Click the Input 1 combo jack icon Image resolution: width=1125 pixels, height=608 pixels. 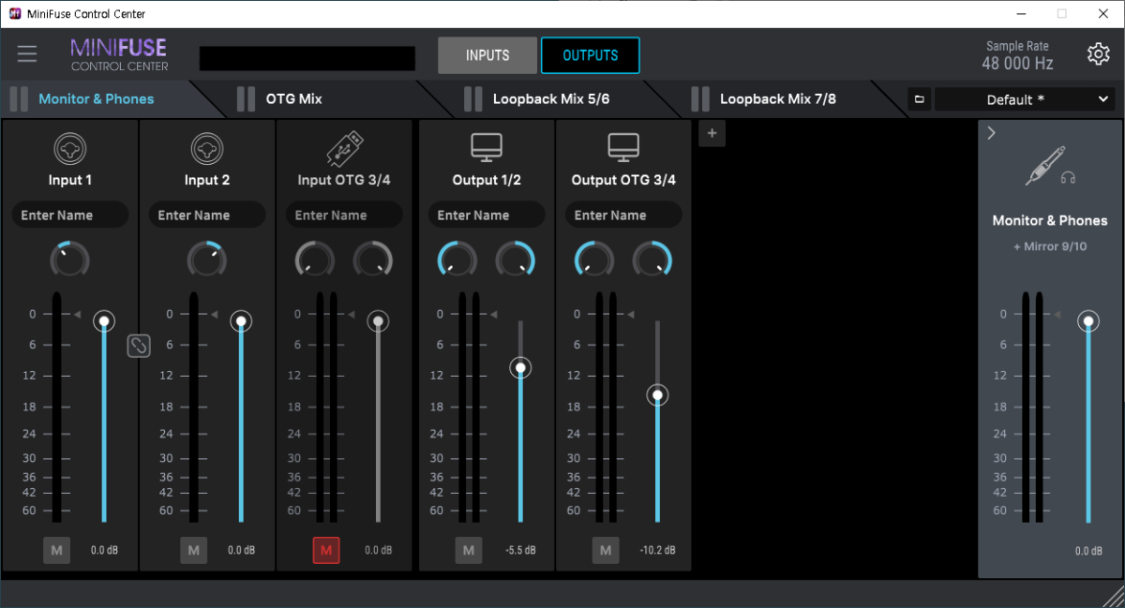click(x=70, y=149)
